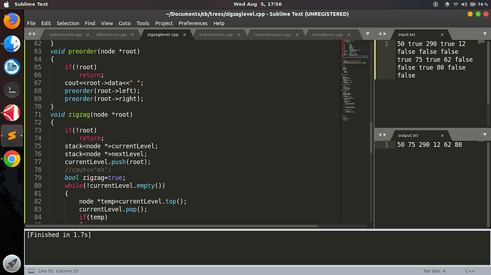Toggle the side bar panel icon in status bar

[x=31, y=271]
